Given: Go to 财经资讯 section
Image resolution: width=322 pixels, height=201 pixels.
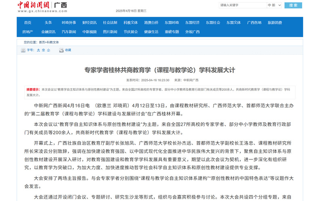Looking at the screenshot, I should pyautogui.click(x=89, y=23).
